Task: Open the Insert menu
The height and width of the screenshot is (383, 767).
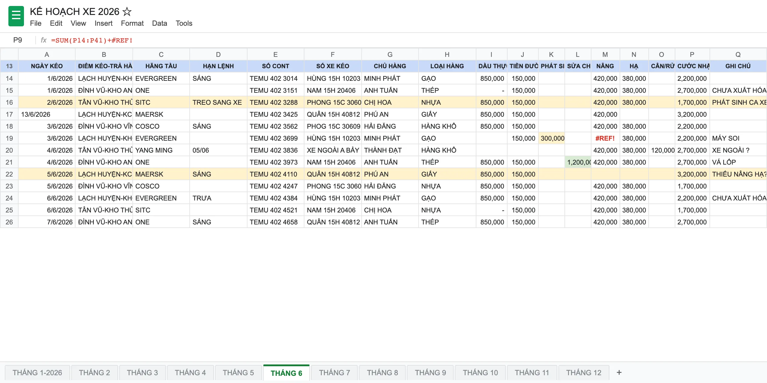Action: 103,23
